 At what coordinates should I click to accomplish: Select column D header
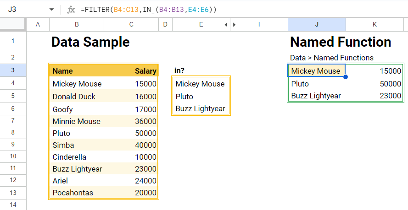pos(166,25)
